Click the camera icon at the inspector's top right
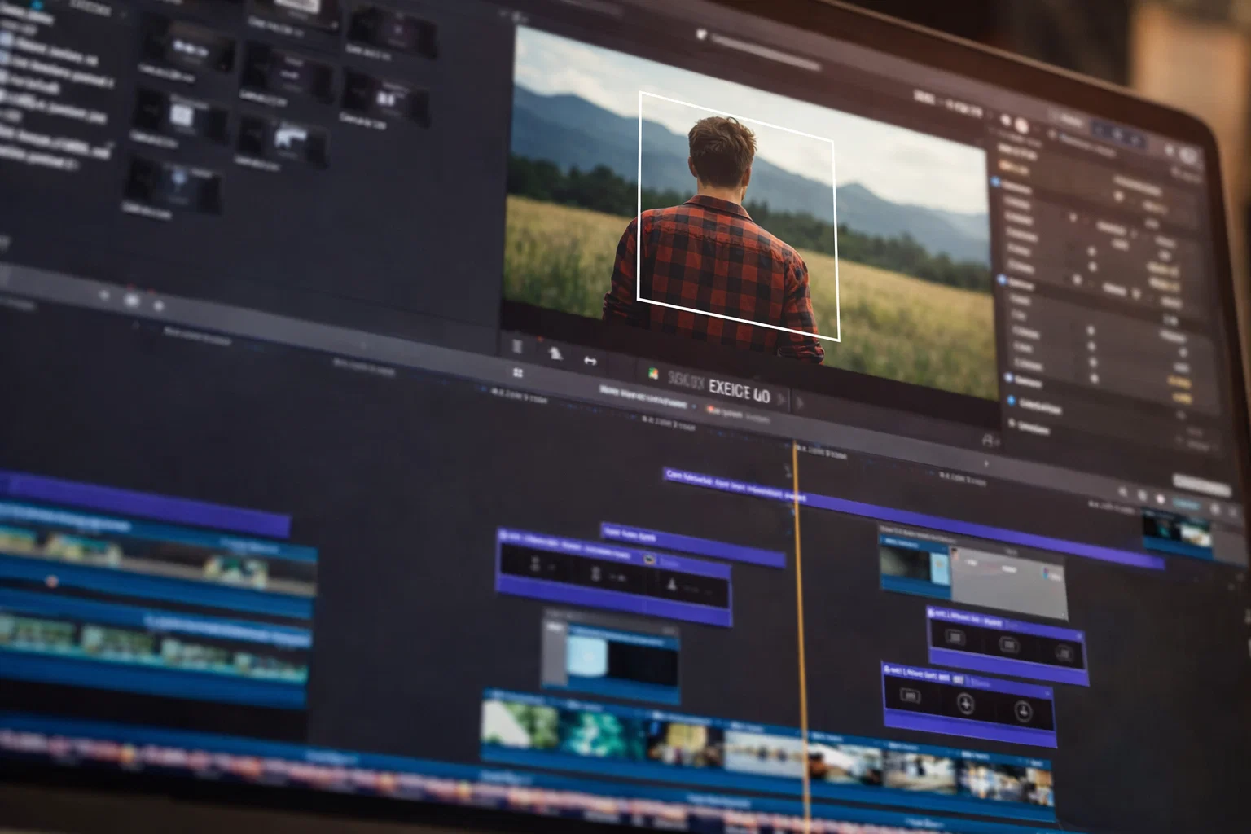Screen dimensions: 1251x834 1187,156
